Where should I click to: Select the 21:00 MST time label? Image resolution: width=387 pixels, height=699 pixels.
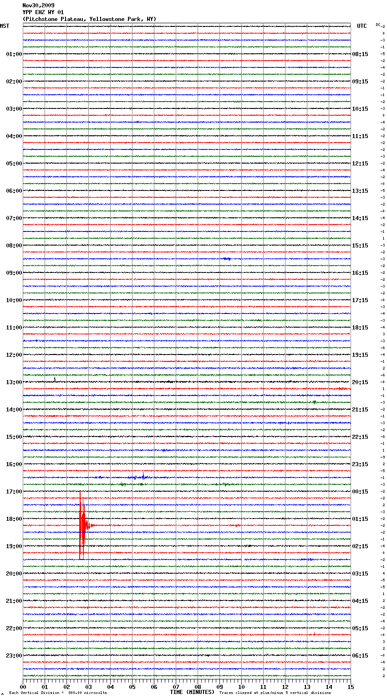click(14, 601)
